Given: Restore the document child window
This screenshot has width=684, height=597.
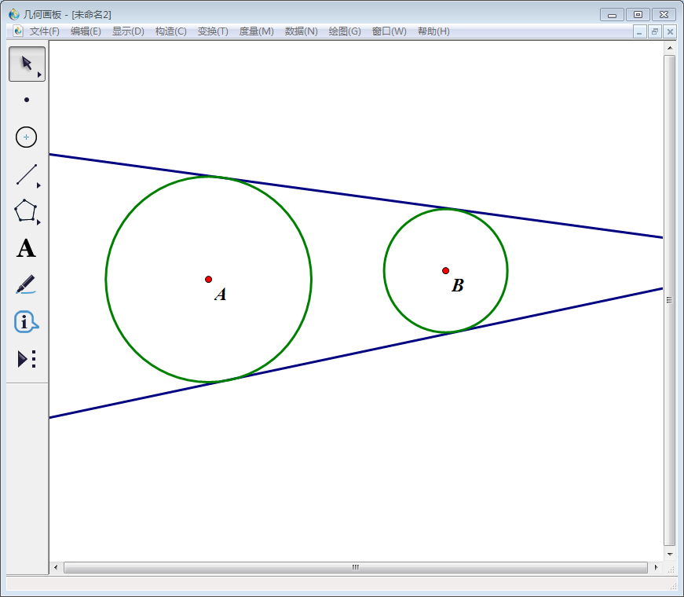Looking at the screenshot, I should coord(655,31).
